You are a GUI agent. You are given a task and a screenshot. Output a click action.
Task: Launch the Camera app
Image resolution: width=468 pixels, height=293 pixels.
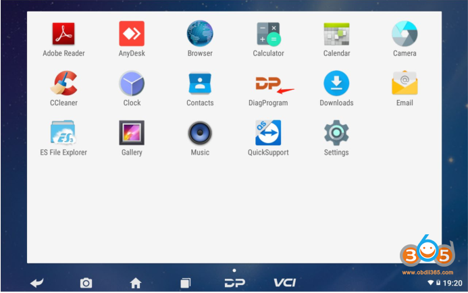[x=405, y=33]
